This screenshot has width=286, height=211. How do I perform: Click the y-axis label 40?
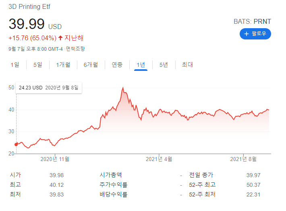pos(11,110)
